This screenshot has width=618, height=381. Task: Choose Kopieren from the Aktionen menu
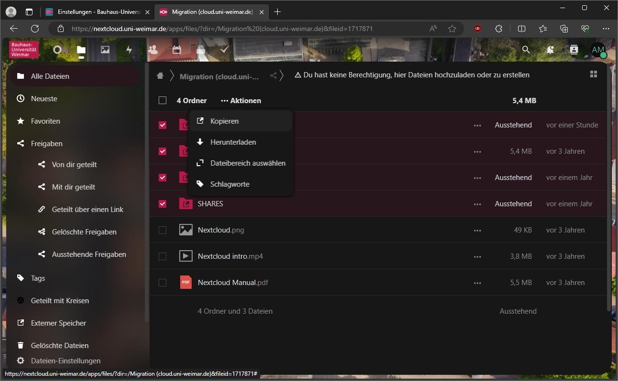click(224, 121)
